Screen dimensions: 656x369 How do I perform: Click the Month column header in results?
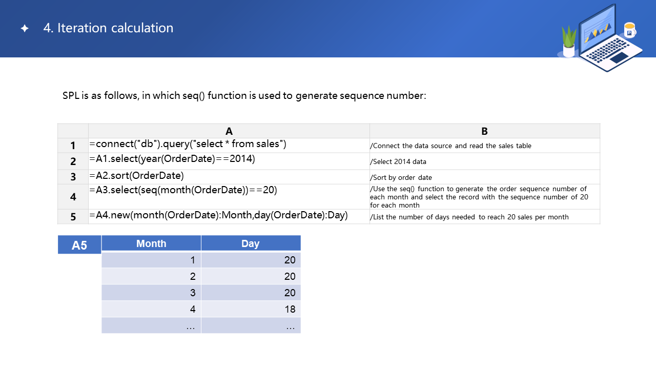coord(151,243)
